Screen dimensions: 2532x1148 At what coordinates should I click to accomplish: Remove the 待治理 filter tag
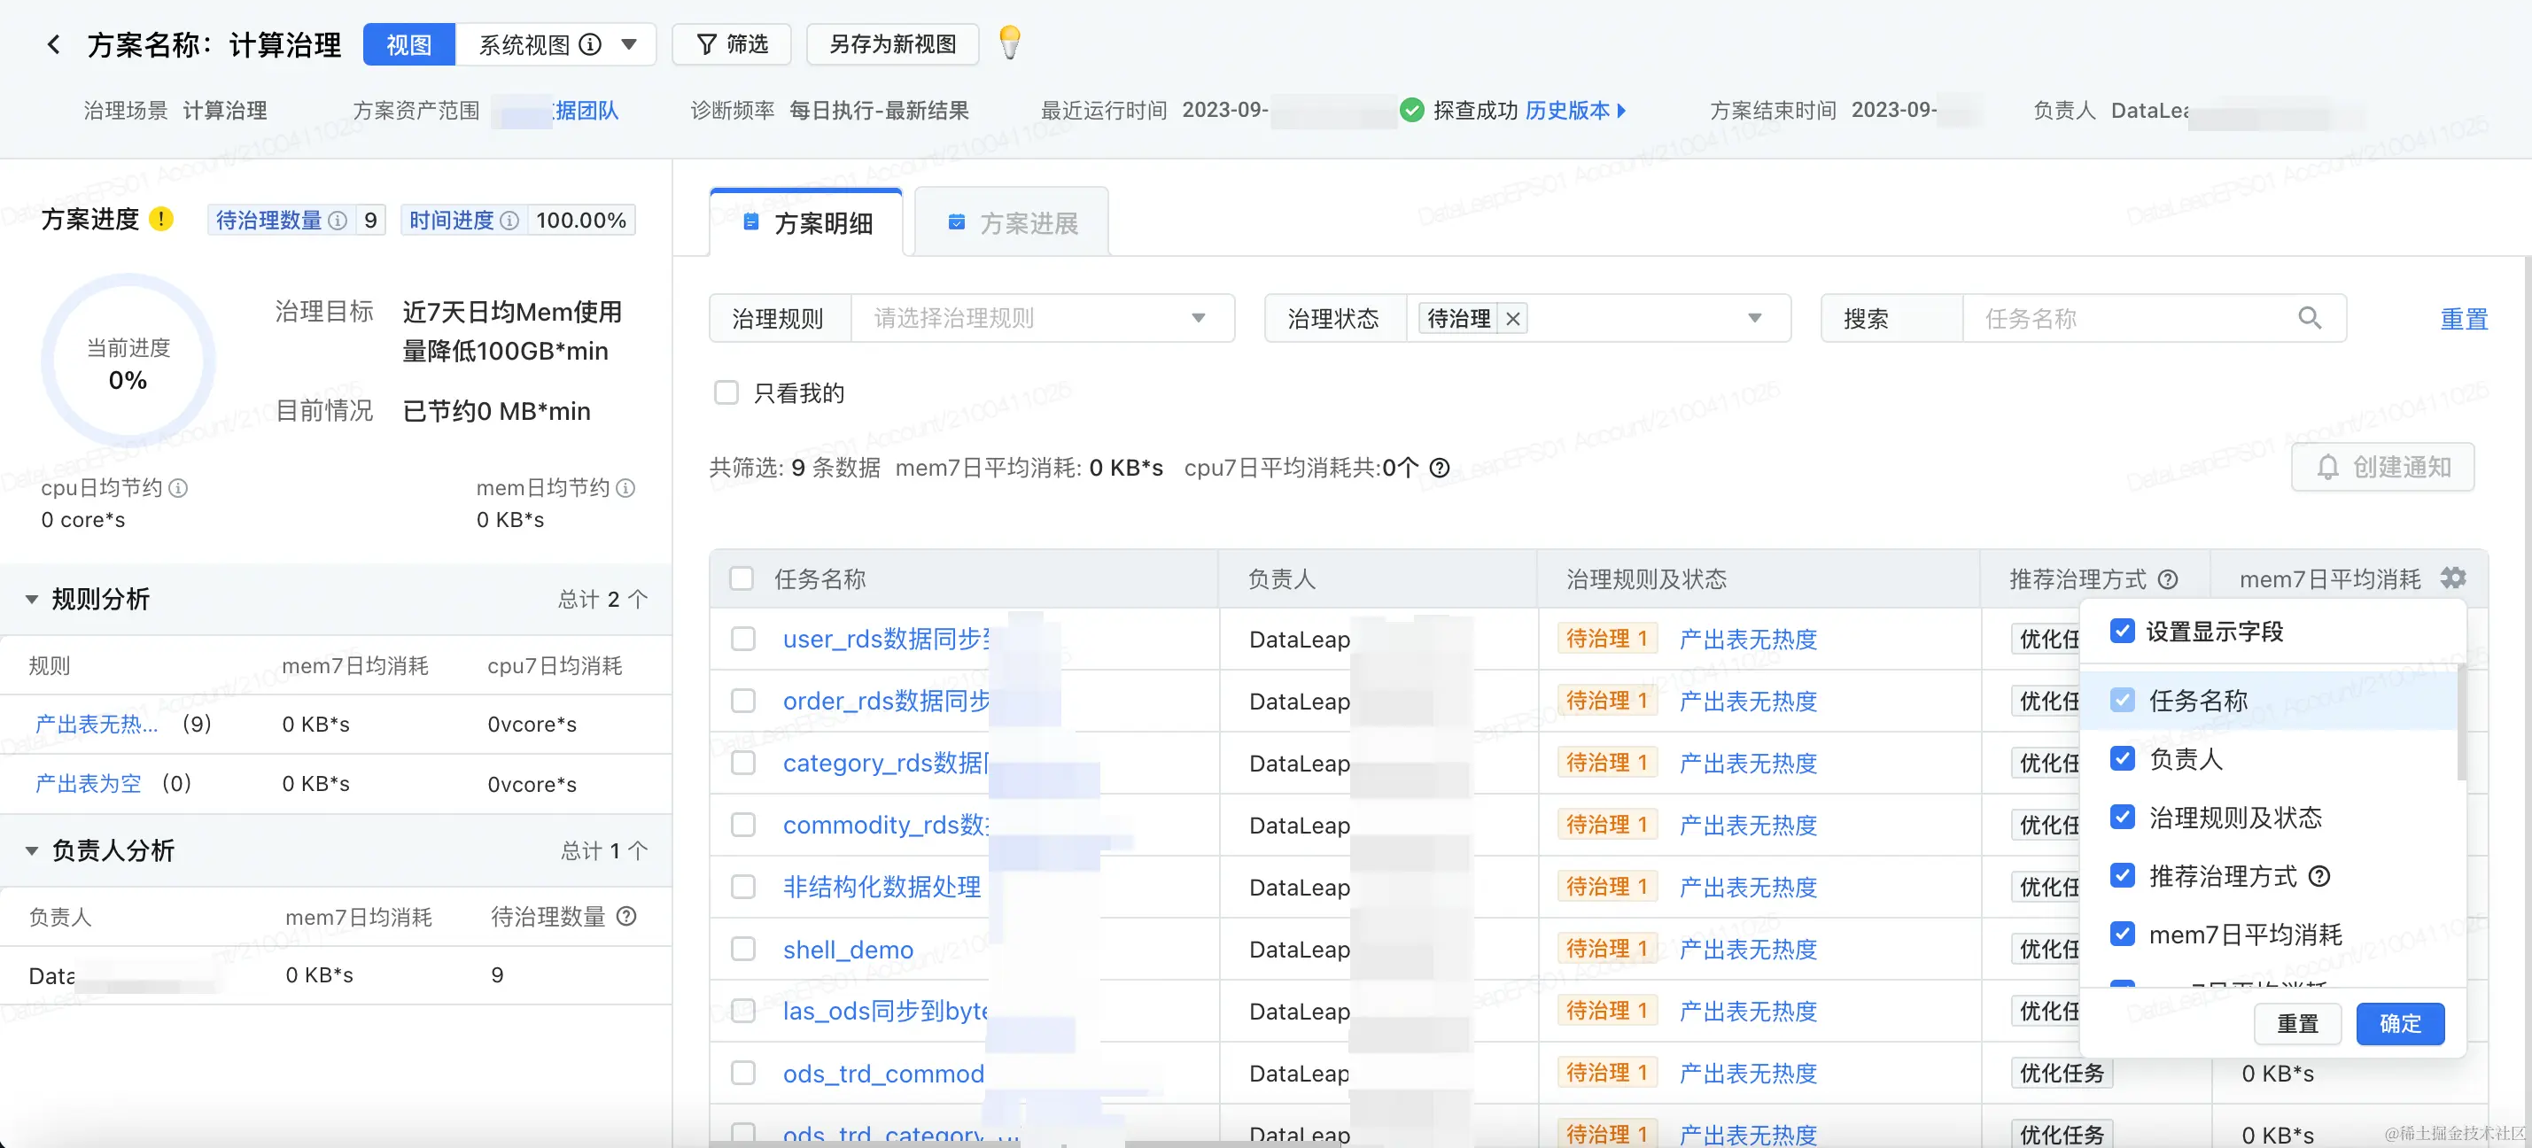[x=1512, y=319]
